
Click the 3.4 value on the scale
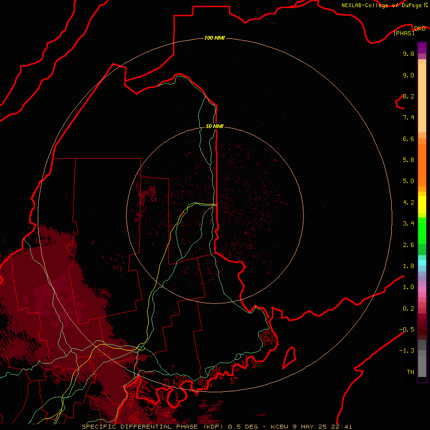pos(408,224)
